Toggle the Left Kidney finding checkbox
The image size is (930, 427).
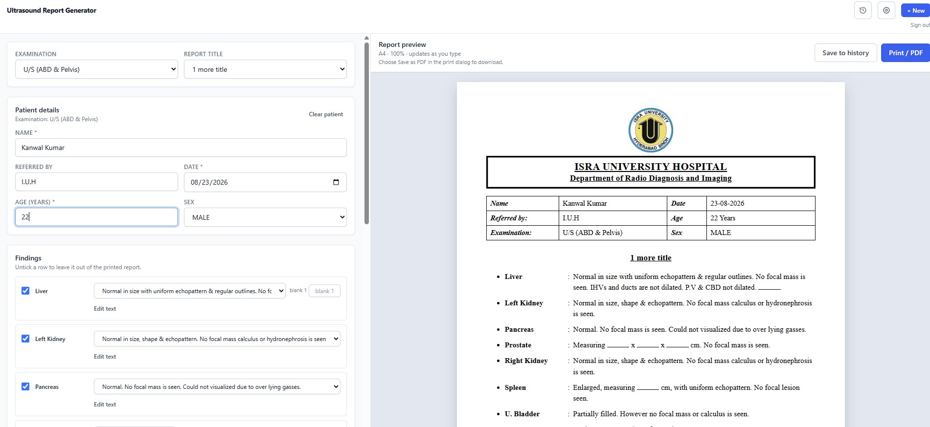[25, 339]
